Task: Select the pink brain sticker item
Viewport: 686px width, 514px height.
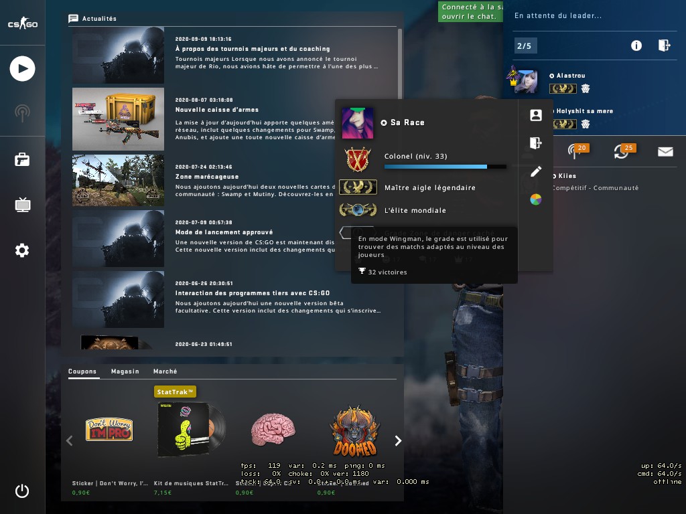Action: 273,429
